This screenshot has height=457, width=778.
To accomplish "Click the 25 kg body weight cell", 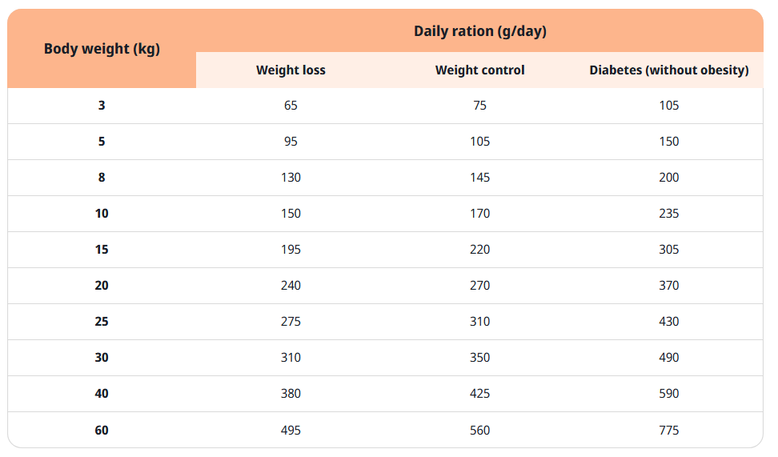I will pos(102,322).
